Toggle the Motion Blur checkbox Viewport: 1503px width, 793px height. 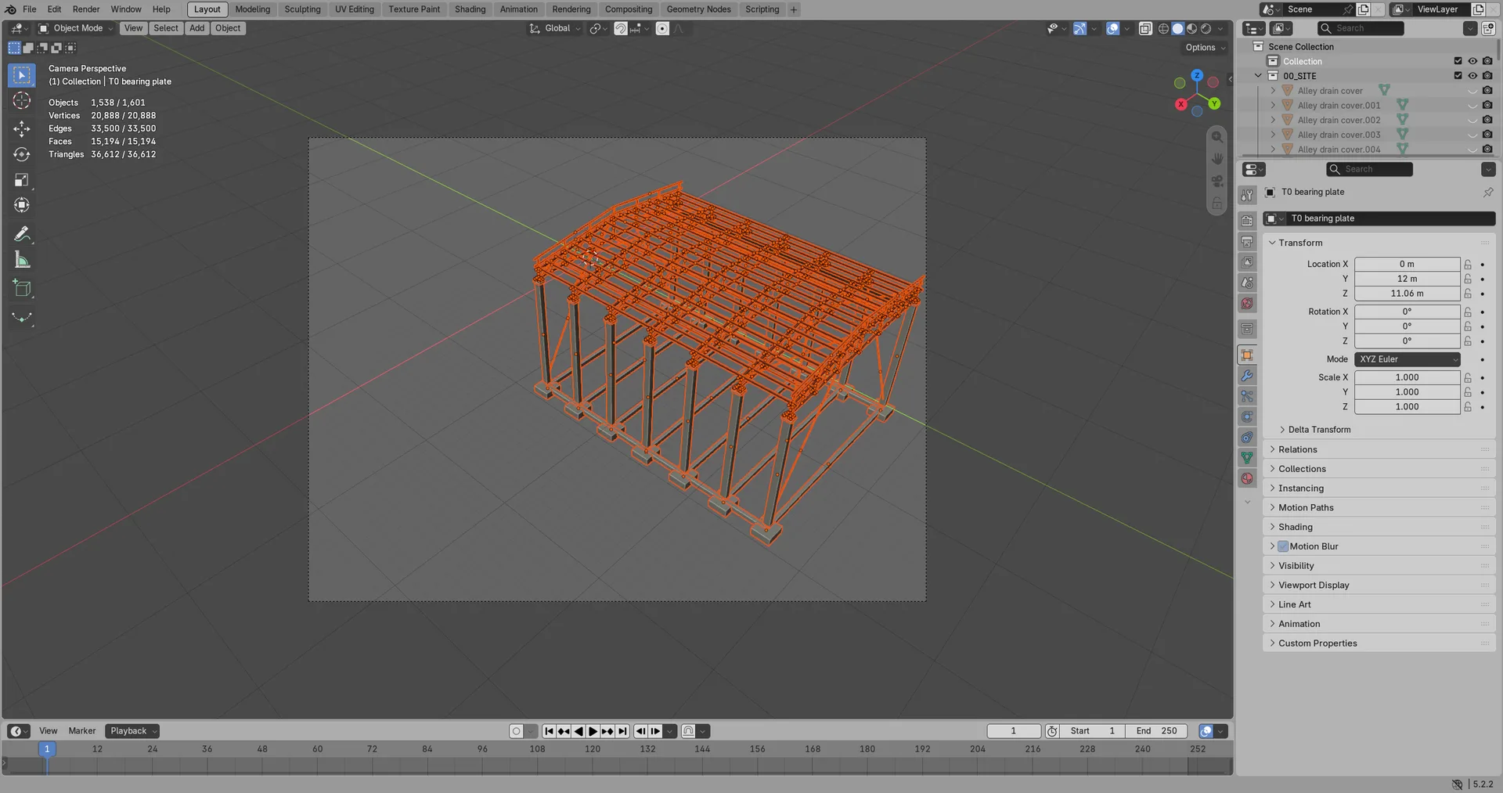click(x=1283, y=546)
